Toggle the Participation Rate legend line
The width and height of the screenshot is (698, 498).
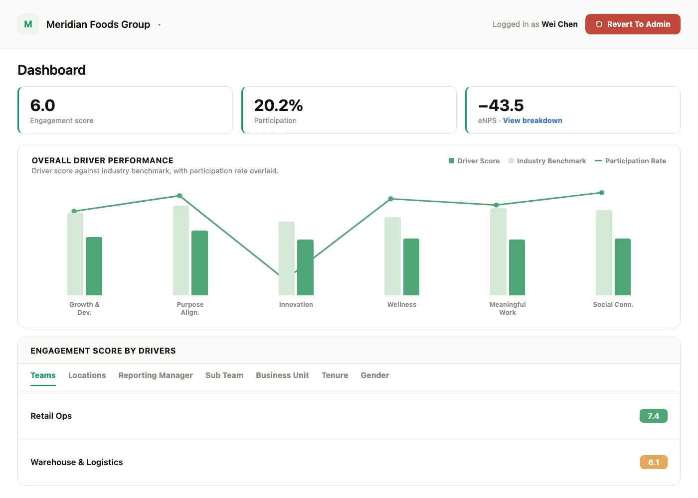point(630,161)
